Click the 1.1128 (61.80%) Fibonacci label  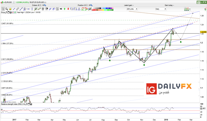point(7,81)
